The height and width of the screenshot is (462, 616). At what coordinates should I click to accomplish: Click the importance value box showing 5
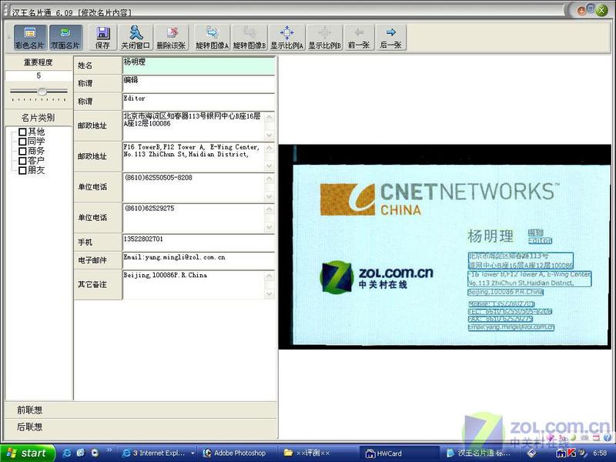[x=38, y=75]
